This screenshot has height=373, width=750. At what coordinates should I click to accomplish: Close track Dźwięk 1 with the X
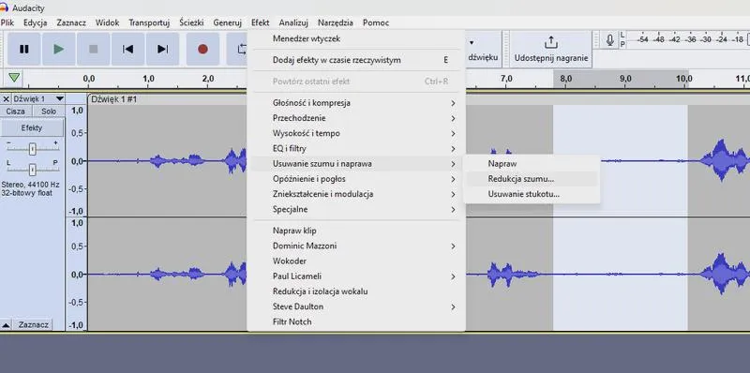[6, 99]
